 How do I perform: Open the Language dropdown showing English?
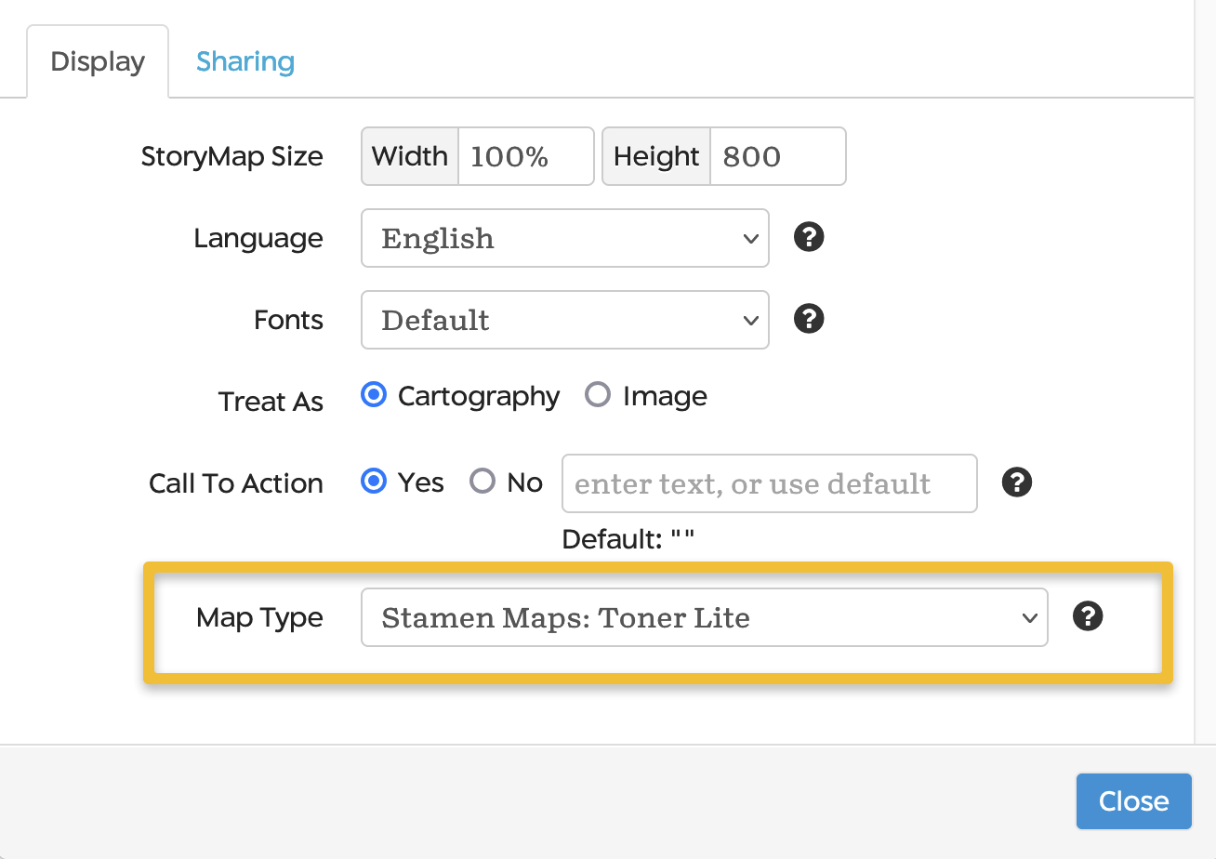pos(564,238)
